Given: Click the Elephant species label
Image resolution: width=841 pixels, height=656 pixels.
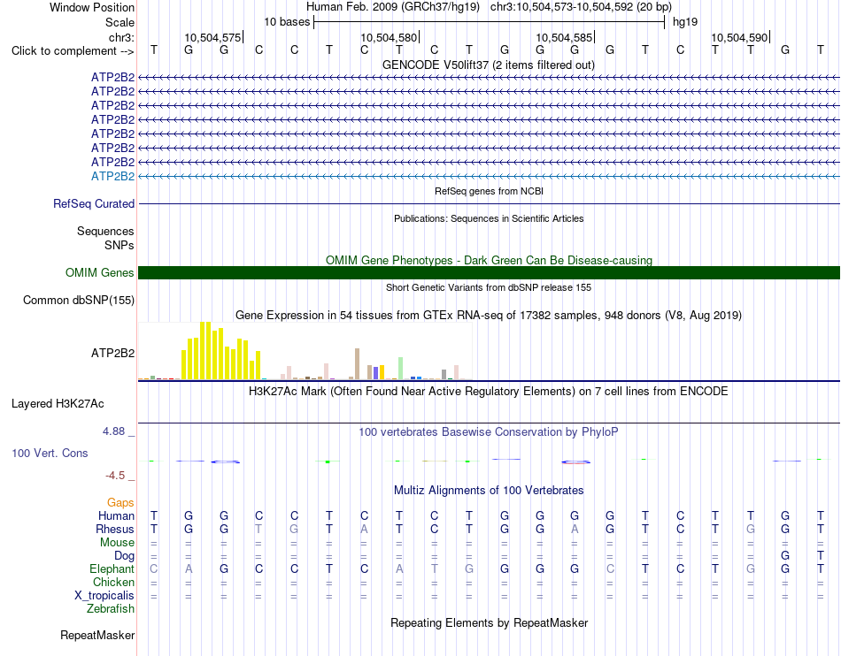Looking at the screenshot, I should coord(112,569).
